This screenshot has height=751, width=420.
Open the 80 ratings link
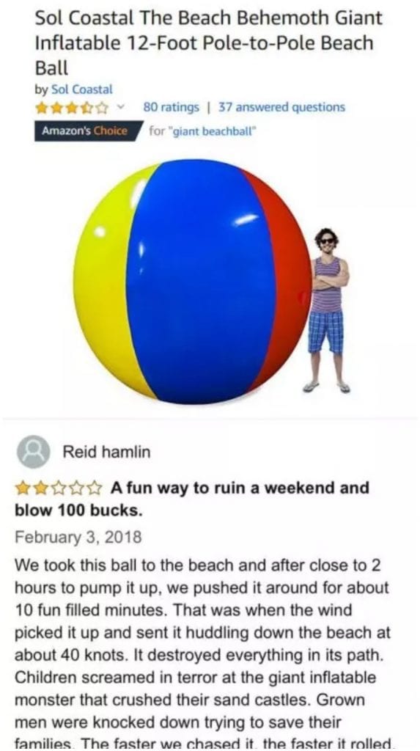171,107
